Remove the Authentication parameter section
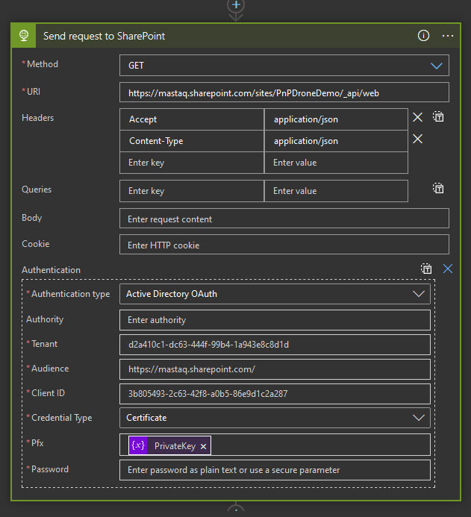 [x=448, y=269]
